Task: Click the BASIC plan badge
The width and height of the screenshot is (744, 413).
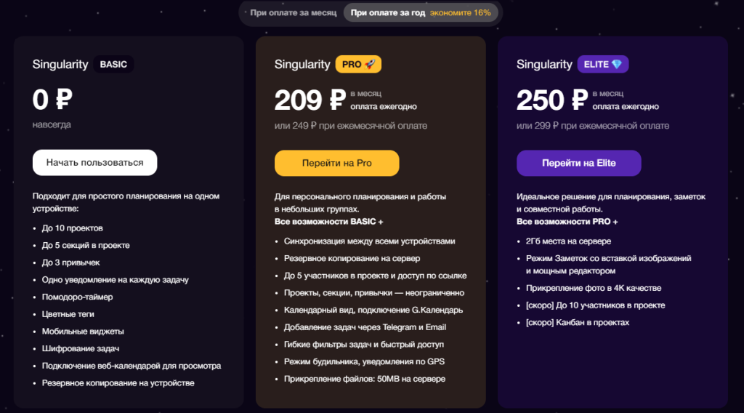Action: (x=113, y=64)
